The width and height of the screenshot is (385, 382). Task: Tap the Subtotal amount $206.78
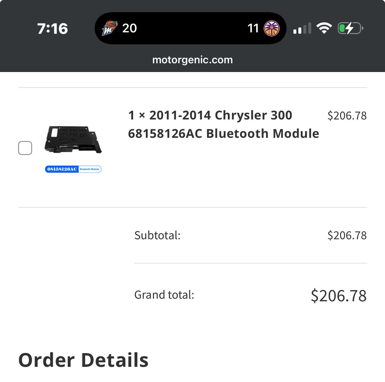tap(347, 235)
